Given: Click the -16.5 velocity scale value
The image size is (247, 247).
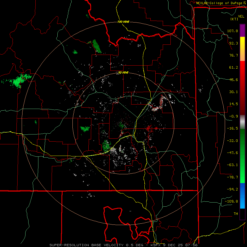Looking at the screenshot, I should click(232, 128).
